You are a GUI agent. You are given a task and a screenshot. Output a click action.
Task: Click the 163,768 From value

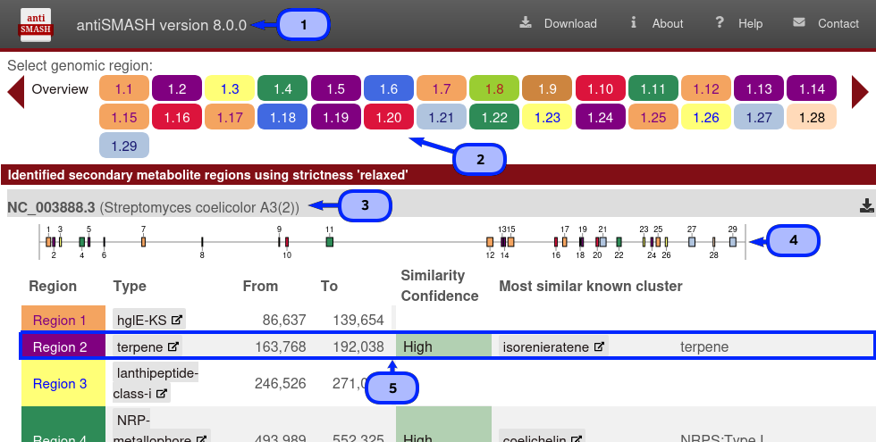pos(281,346)
